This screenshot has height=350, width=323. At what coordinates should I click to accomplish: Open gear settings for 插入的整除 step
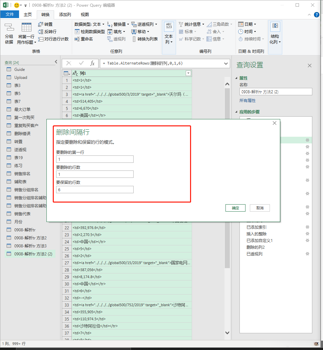coord(307,234)
